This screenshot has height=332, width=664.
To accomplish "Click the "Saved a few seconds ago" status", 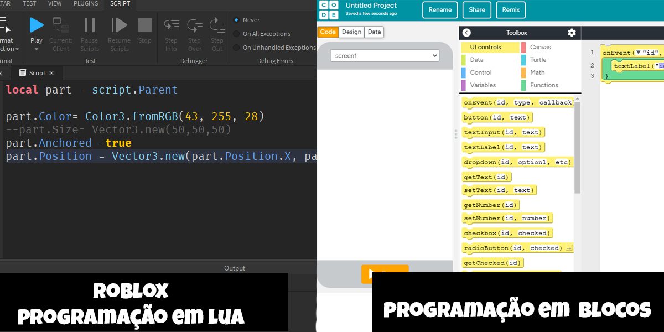I will 371,13.
